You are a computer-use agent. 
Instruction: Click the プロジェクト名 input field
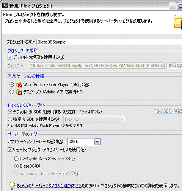point(109,42)
